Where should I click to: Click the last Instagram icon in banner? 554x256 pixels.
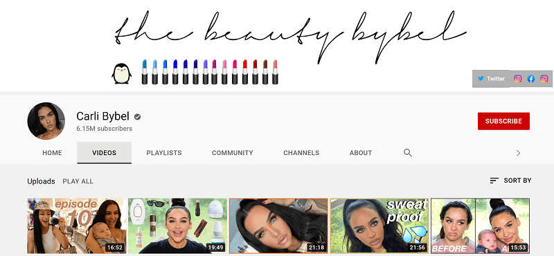[544, 79]
